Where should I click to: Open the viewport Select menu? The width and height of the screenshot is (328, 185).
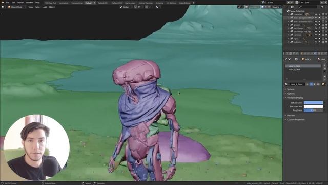[x=38, y=7]
